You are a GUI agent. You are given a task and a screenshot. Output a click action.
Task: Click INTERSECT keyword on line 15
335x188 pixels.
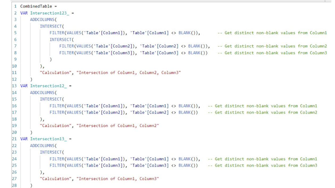coord(51,99)
